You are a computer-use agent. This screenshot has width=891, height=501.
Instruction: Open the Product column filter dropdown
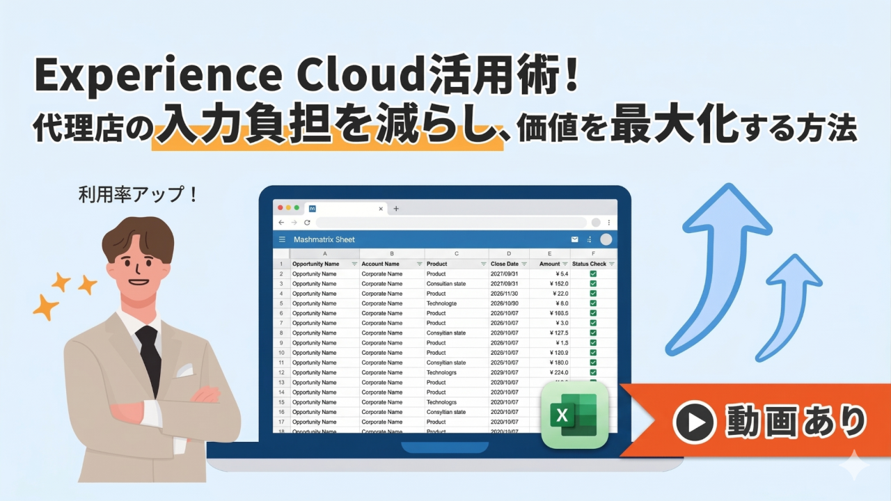483,264
